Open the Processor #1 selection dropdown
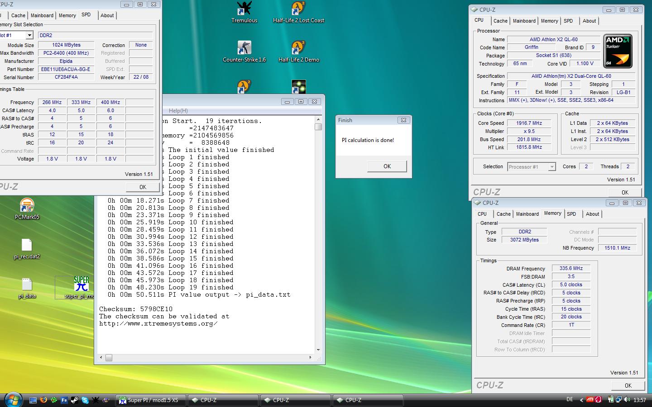The width and height of the screenshot is (652, 407). pyautogui.click(x=551, y=167)
